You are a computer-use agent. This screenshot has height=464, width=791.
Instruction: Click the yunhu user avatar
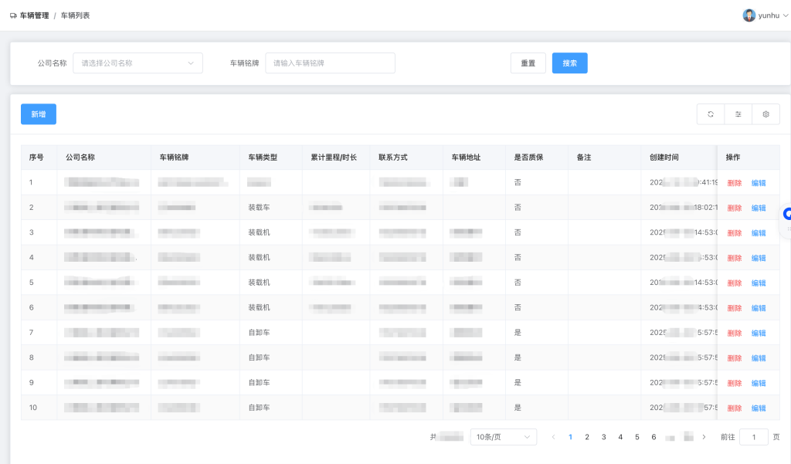[749, 15]
